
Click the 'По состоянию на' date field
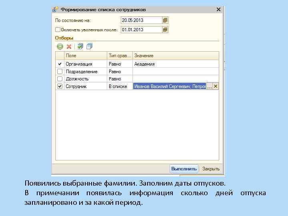[x=142, y=20]
